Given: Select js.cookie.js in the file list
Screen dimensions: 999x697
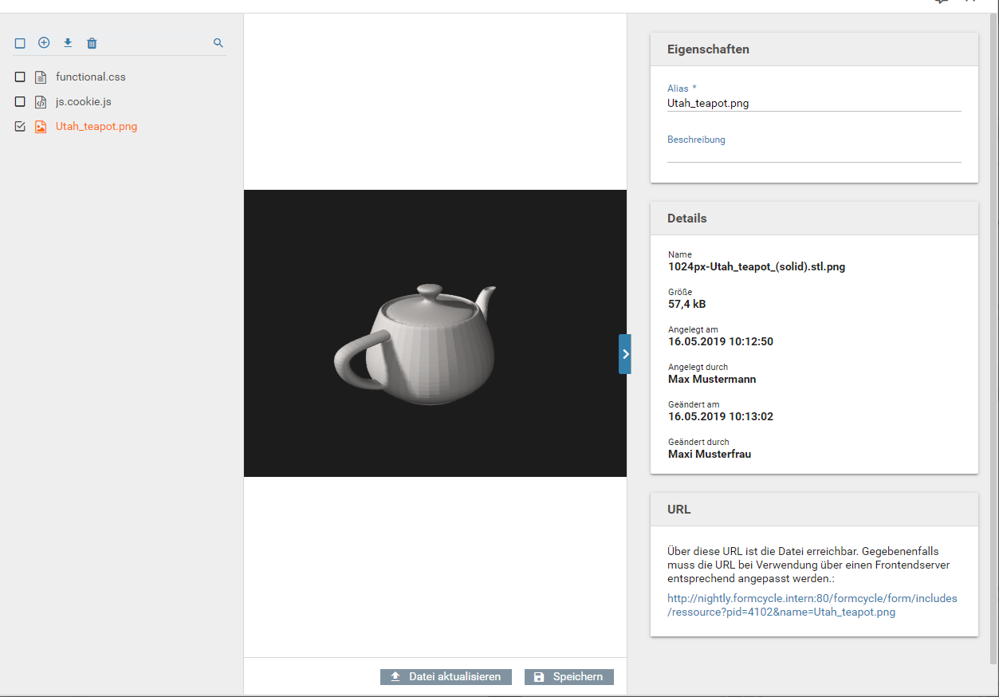Looking at the screenshot, I should (83, 102).
